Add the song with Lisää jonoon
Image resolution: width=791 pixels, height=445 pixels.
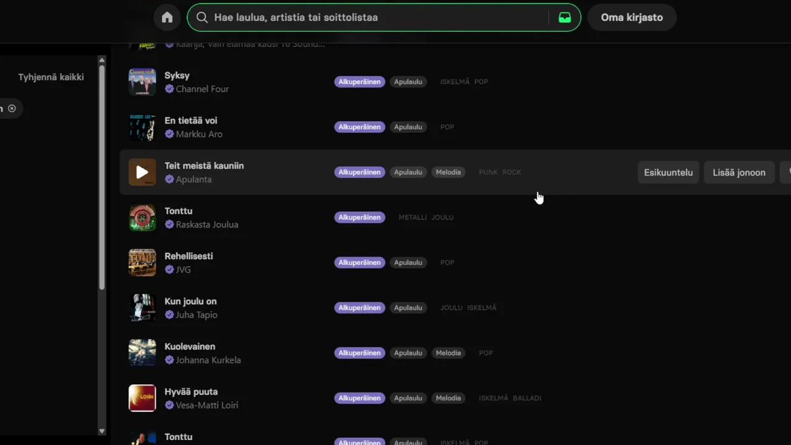click(738, 172)
